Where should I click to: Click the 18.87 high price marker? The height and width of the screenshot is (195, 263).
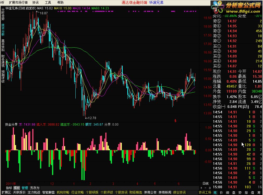44,13
